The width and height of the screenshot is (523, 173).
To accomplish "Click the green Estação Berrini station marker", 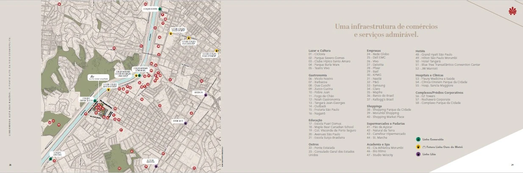I will pyautogui.click(x=161, y=9).
